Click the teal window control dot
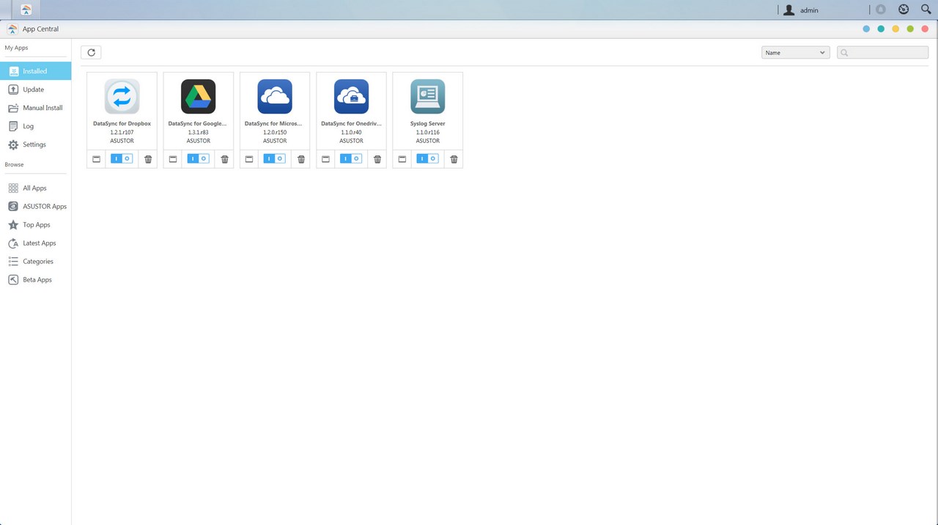Image resolution: width=938 pixels, height=525 pixels. pyautogui.click(x=881, y=29)
